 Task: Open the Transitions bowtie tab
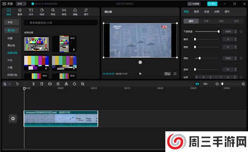pyautogui.click(x=64, y=12)
